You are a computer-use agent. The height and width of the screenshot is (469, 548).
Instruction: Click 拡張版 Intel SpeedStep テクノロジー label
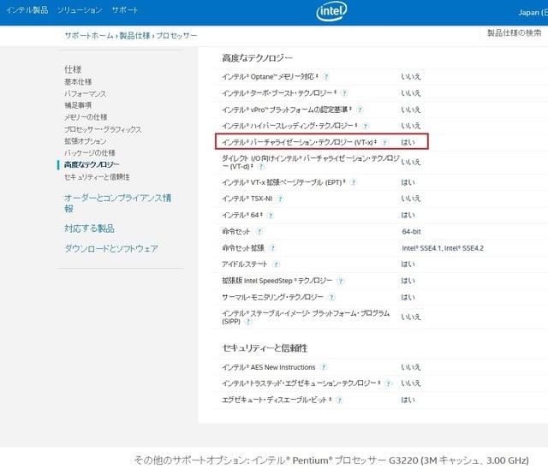pos(277,281)
